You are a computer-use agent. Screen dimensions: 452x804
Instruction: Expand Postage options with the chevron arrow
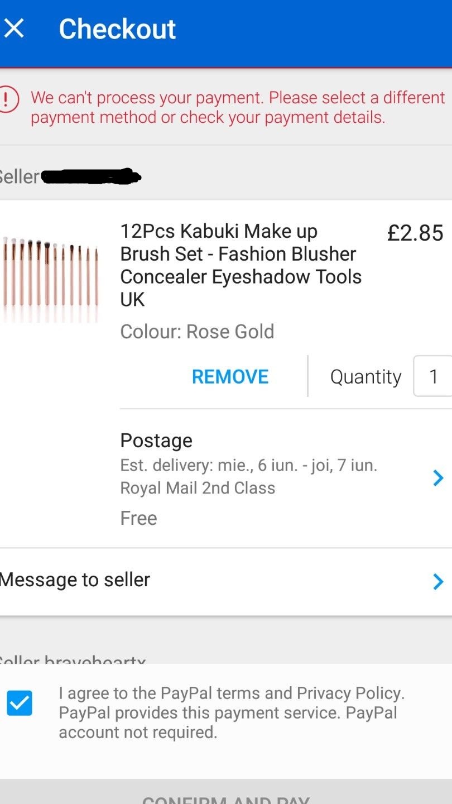438,478
